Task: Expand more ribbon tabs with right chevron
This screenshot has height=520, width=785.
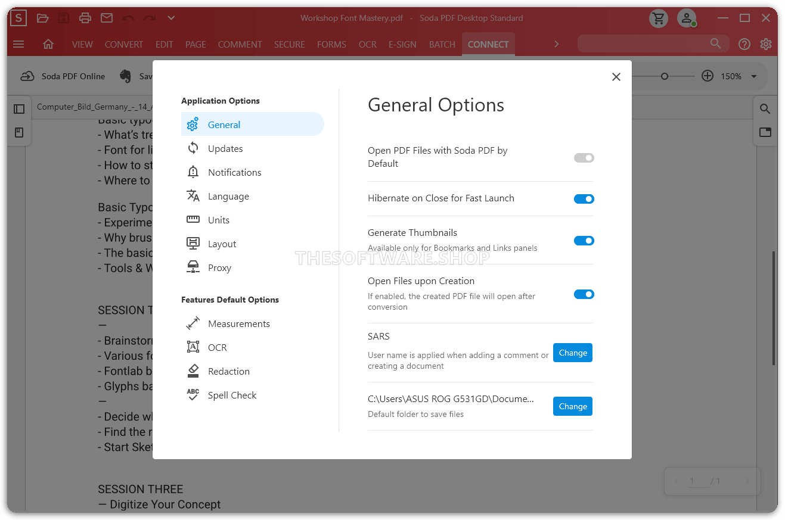Action: pos(556,44)
